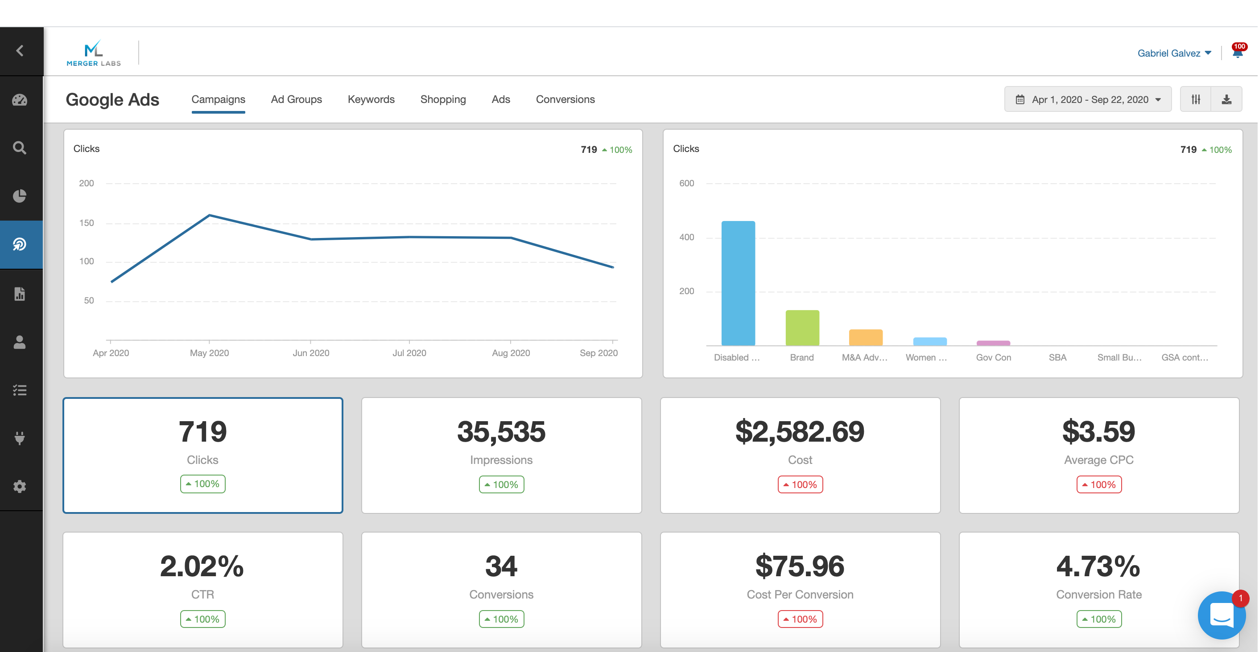Switch to the Ads tab
The width and height of the screenshot is (1259, 652).
pos(501,99)
